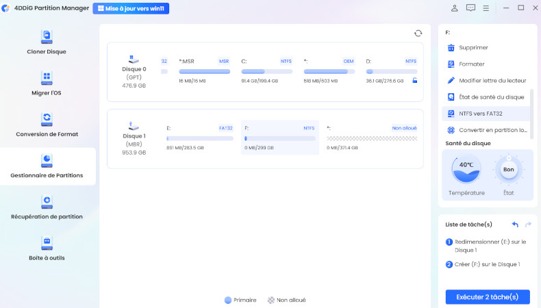
Task: Click the lock icon on D: partition
Action: 415,80
